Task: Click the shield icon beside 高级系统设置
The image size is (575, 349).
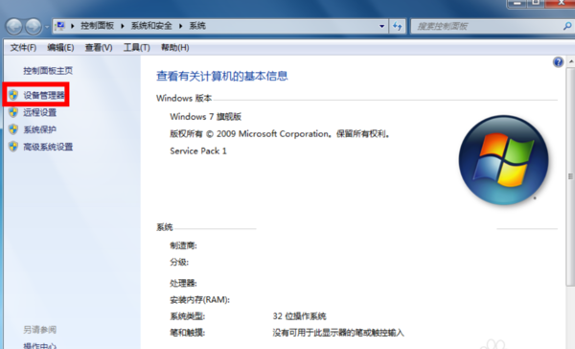Action: [13, 147]
